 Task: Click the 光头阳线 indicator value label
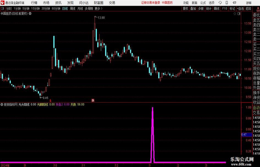pyautogui.click(x=27, y=104)
